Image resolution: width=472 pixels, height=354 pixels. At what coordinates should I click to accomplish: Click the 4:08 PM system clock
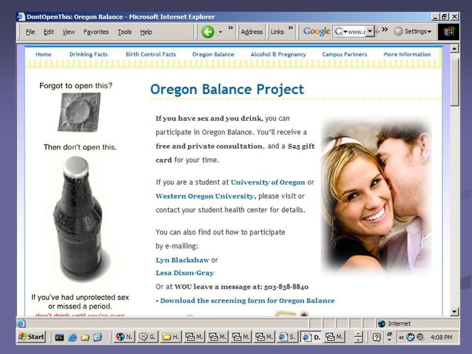(442, 337)
